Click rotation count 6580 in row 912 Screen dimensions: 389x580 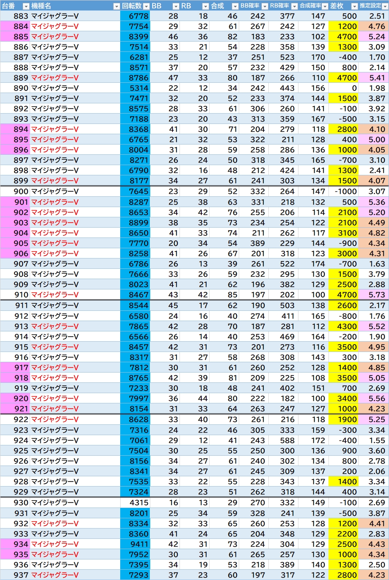point(135,316)
